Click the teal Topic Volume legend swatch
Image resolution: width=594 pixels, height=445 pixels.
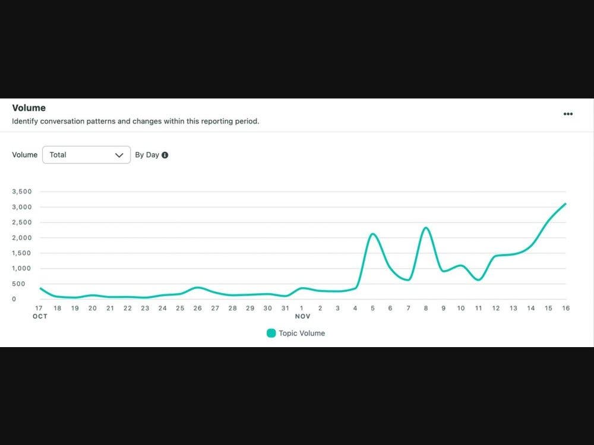point(271,333)
